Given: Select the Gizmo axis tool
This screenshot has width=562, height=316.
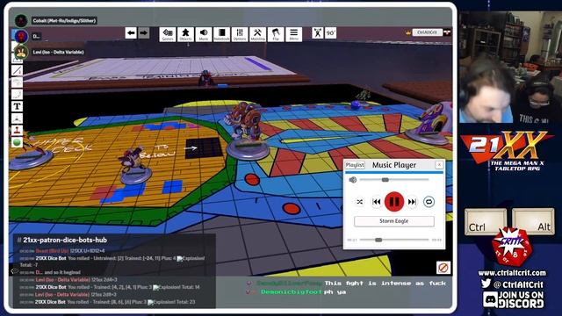Looking at the screenshot, I should [x=17, y=118].
